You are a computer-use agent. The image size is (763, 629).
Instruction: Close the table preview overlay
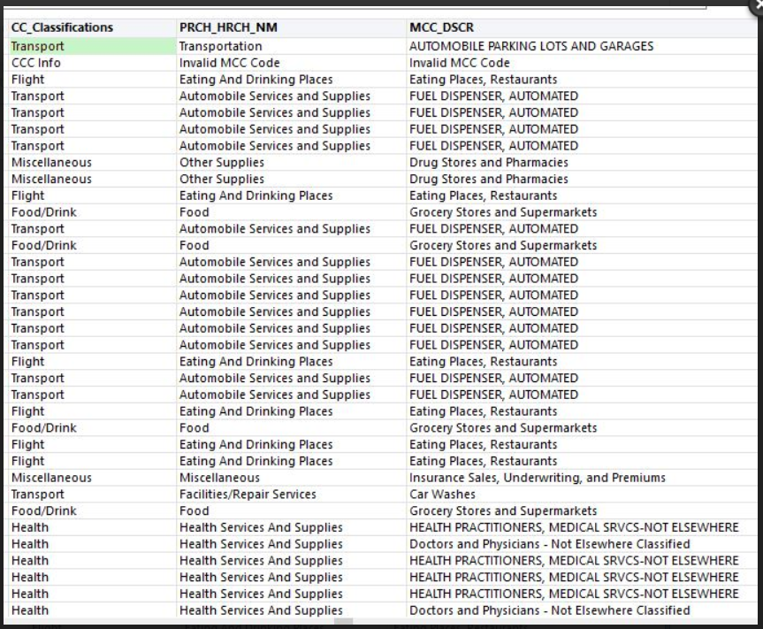758,4
